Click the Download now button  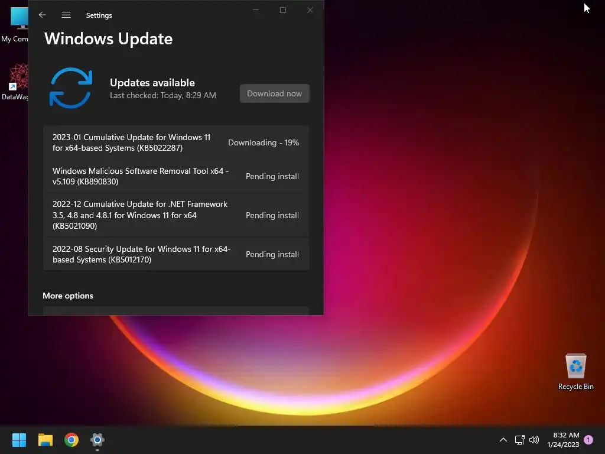pos(274,93)
